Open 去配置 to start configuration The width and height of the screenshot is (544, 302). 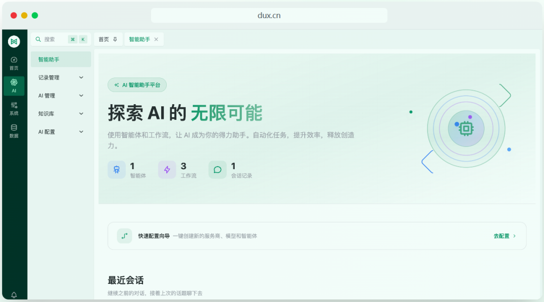click(502, 236)
